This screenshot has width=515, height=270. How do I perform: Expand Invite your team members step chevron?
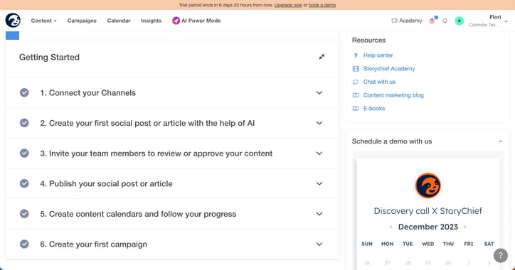click(319, 153)
